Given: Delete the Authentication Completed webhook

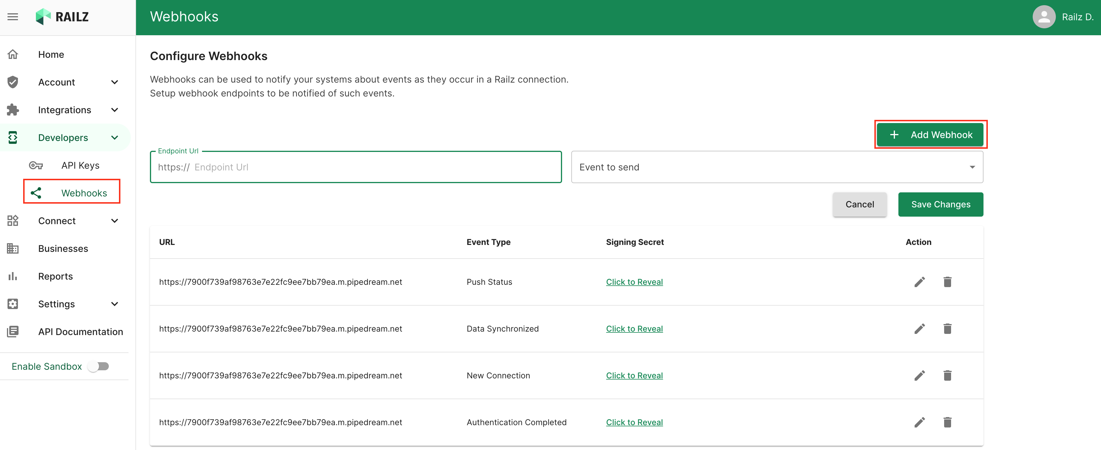Looking at the screenshot, I should coord(947,422).
